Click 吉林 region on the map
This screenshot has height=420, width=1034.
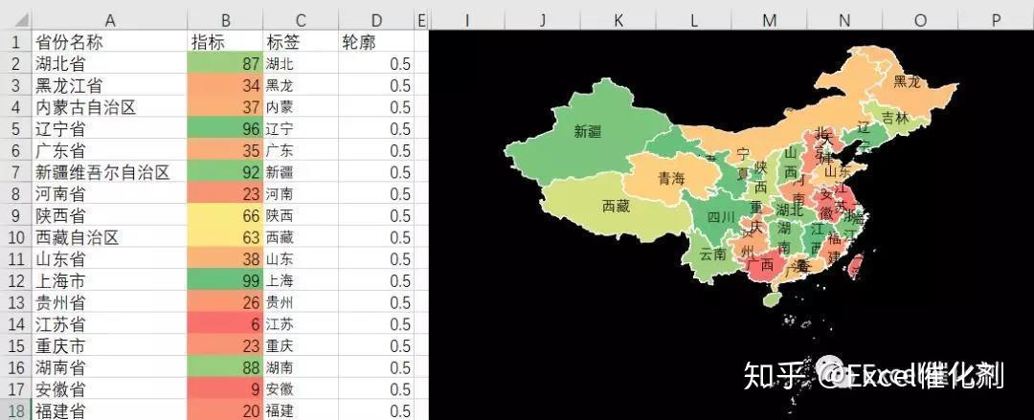click(x=895, y=118)
